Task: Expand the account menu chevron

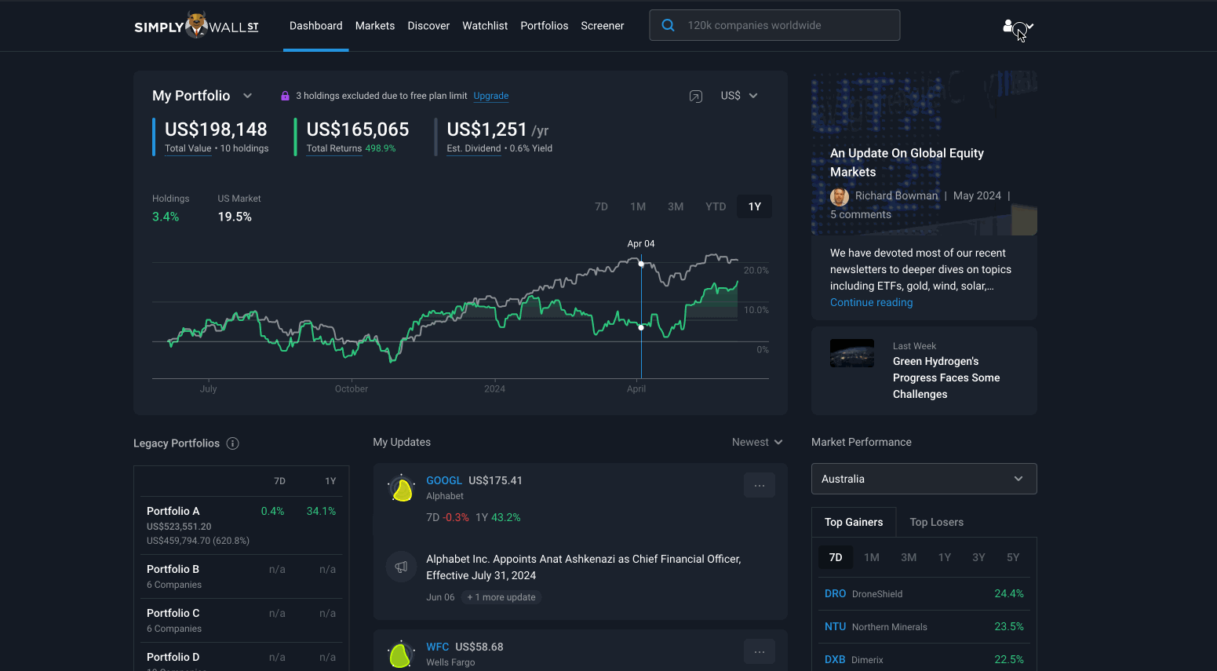Action: pos(1029,26)
